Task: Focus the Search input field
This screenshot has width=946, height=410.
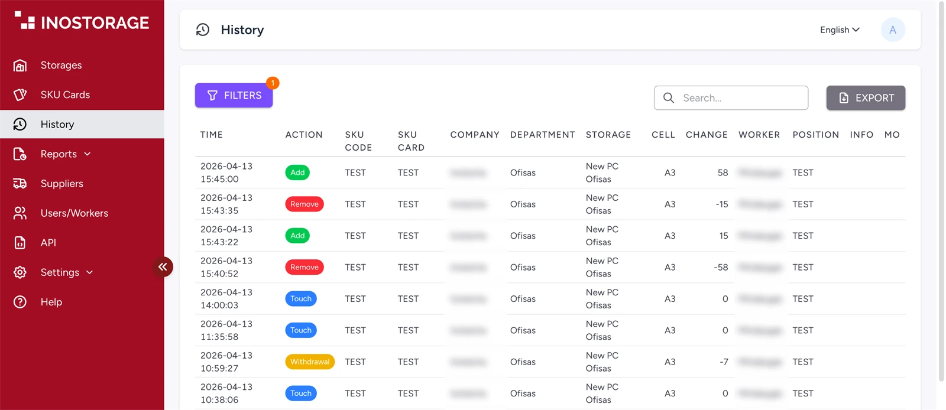Action: pyautogui.click(x=731, y=98)
